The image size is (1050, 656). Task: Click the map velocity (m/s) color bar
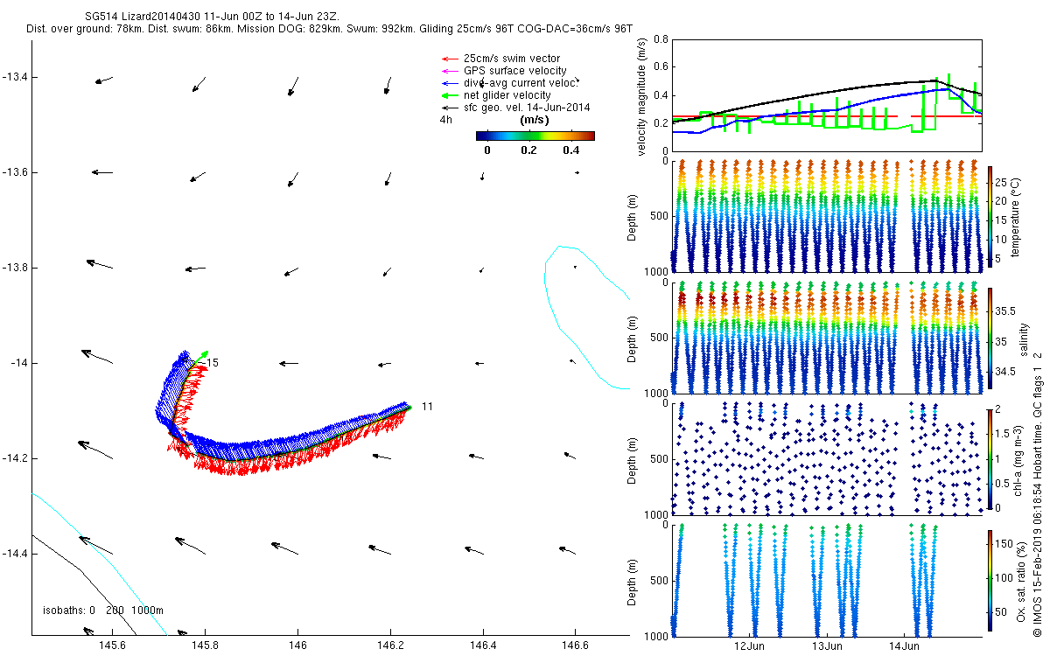click(x=535, y=136)
